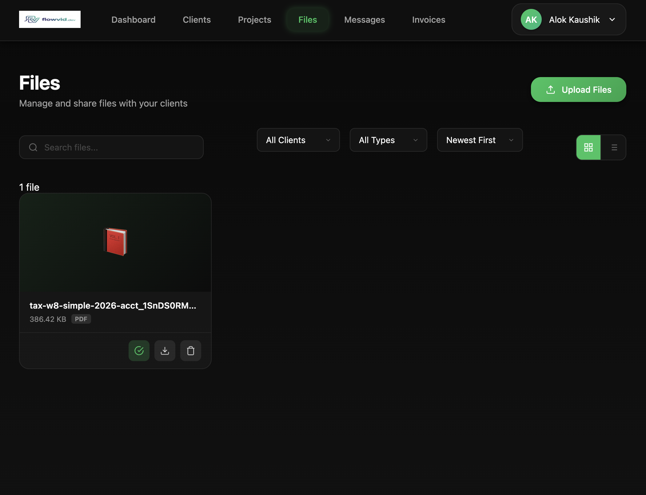646x495 pixels.
Task: Click the search magnifier icon
Action: tap(33, 147)
